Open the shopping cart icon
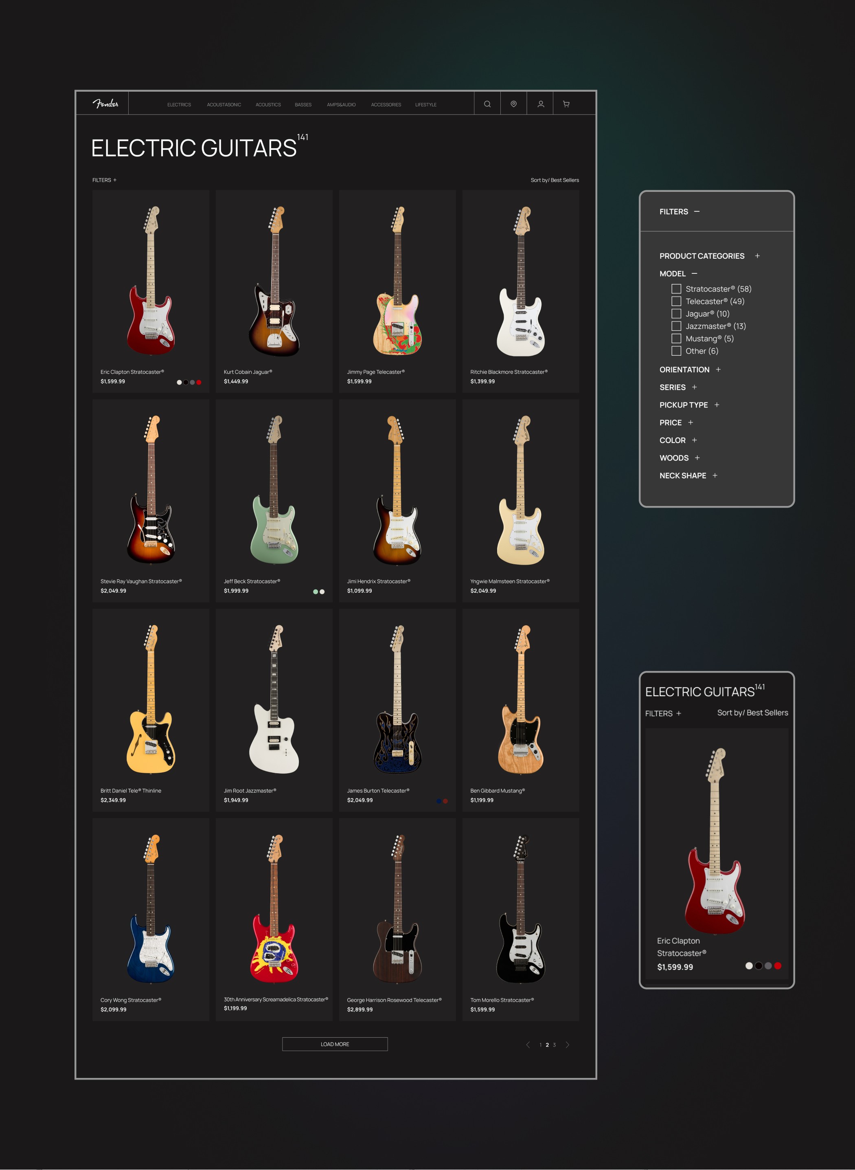This screenshot has width=855, height=1170. tap(566, 104)
